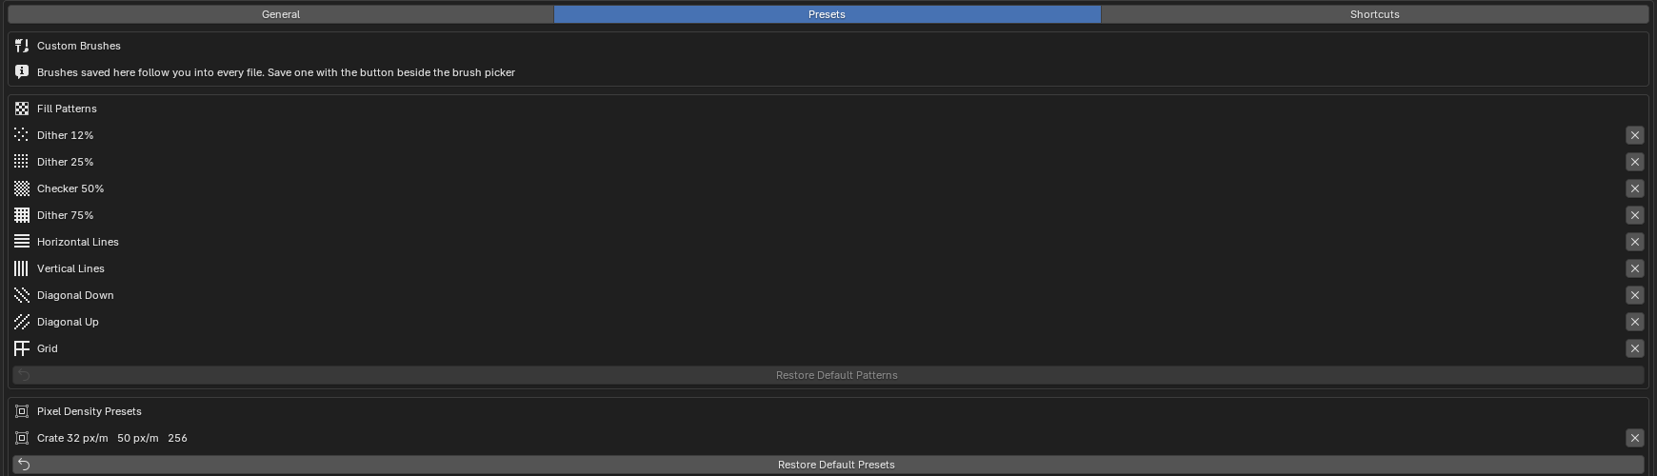Click the 256 value in Crate row

point(177,438)
